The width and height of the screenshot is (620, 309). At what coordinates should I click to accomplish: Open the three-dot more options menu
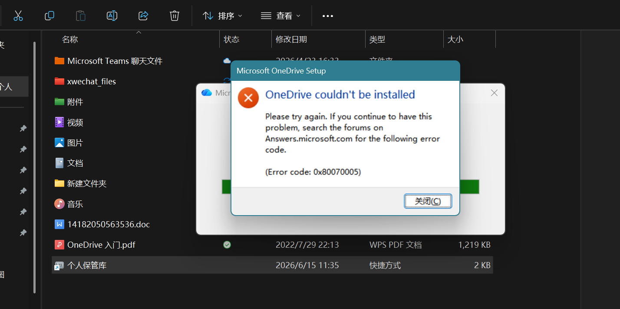coord(328,16)
